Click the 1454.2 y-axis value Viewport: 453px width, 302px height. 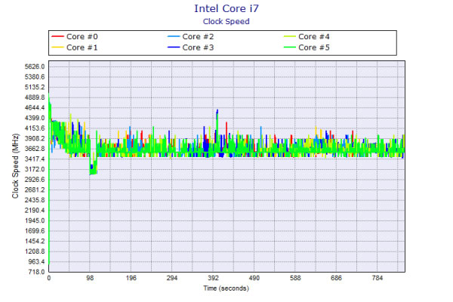[x=35, y=241]
